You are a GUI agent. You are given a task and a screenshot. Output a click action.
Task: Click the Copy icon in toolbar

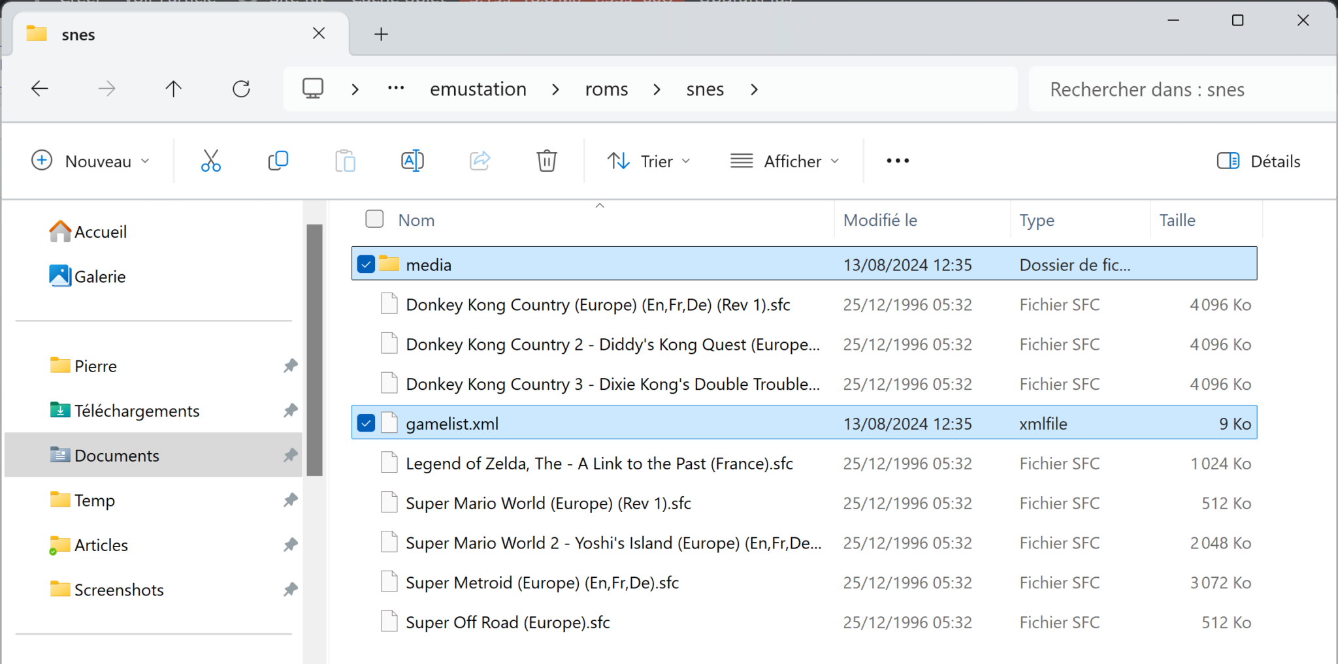pos(278,161)
